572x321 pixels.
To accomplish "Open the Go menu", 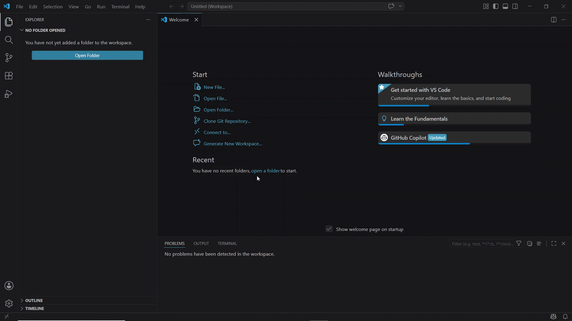I will (88, 7).
